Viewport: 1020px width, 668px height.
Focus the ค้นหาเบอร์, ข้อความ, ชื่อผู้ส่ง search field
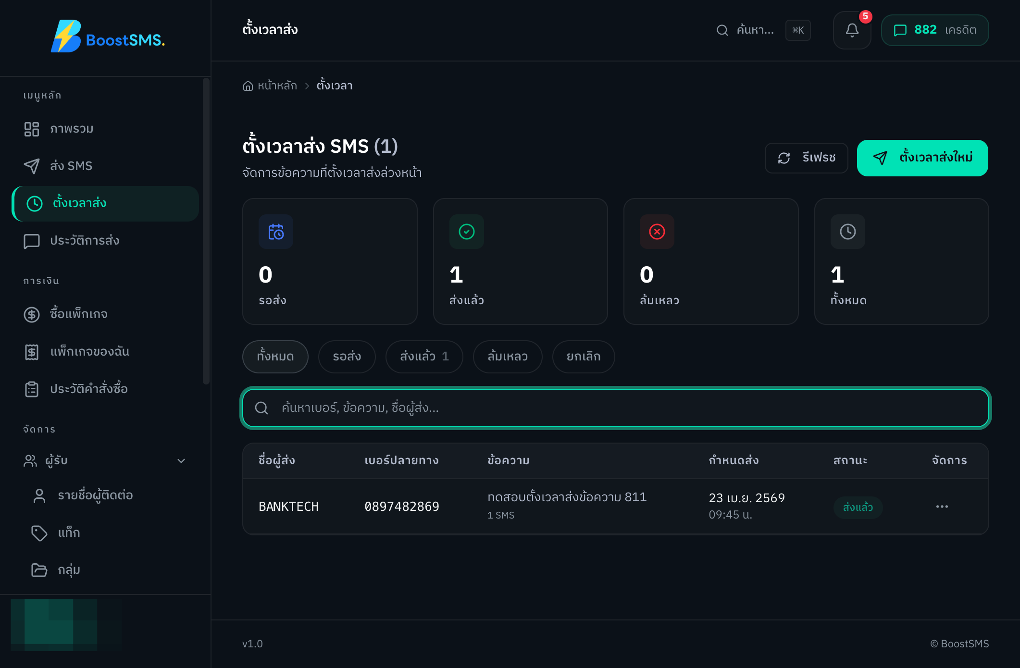[615, 408]
